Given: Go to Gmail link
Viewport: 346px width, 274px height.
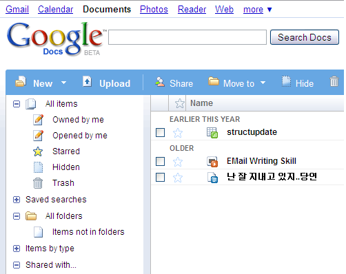Looking at the screenshot, I should [x=17, y=10].
